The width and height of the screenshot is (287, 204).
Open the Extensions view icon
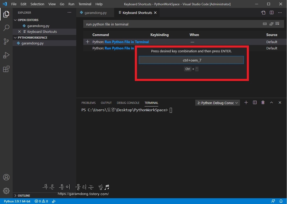[6, 69]
